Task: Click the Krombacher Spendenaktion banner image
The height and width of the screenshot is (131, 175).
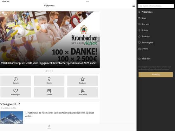Action: tap(50, 40)
